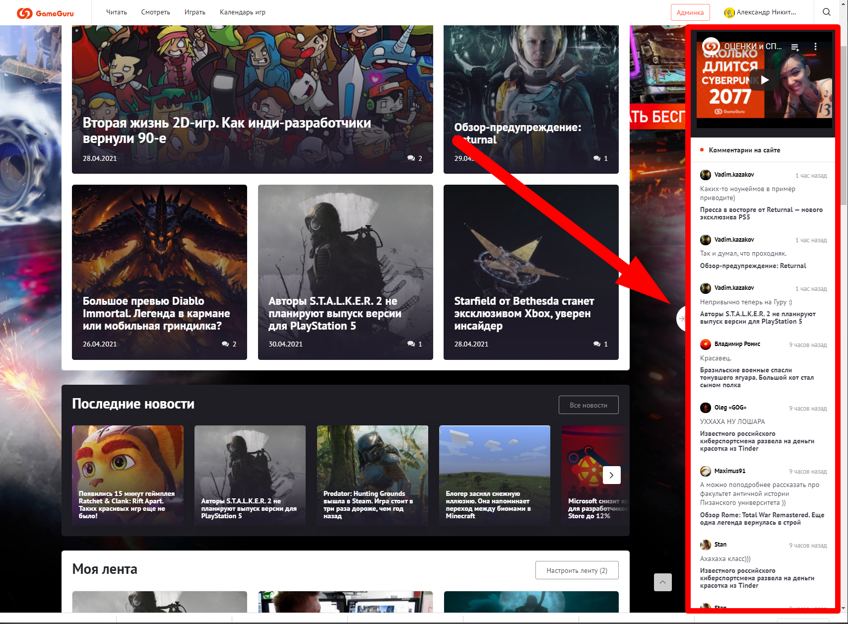The height and width of the screenshot is (624, 848).
Task: Open Predator: Hunting Grounds news card
Action: point(373,475)
